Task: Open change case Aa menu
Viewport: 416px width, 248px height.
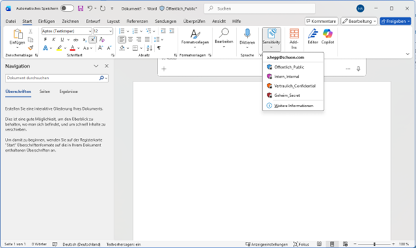Action: (87, 48)
